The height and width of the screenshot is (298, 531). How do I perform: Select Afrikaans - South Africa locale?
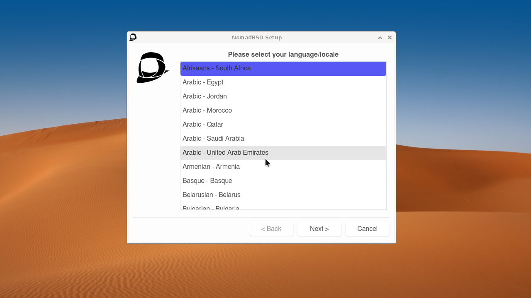point(283,69)
